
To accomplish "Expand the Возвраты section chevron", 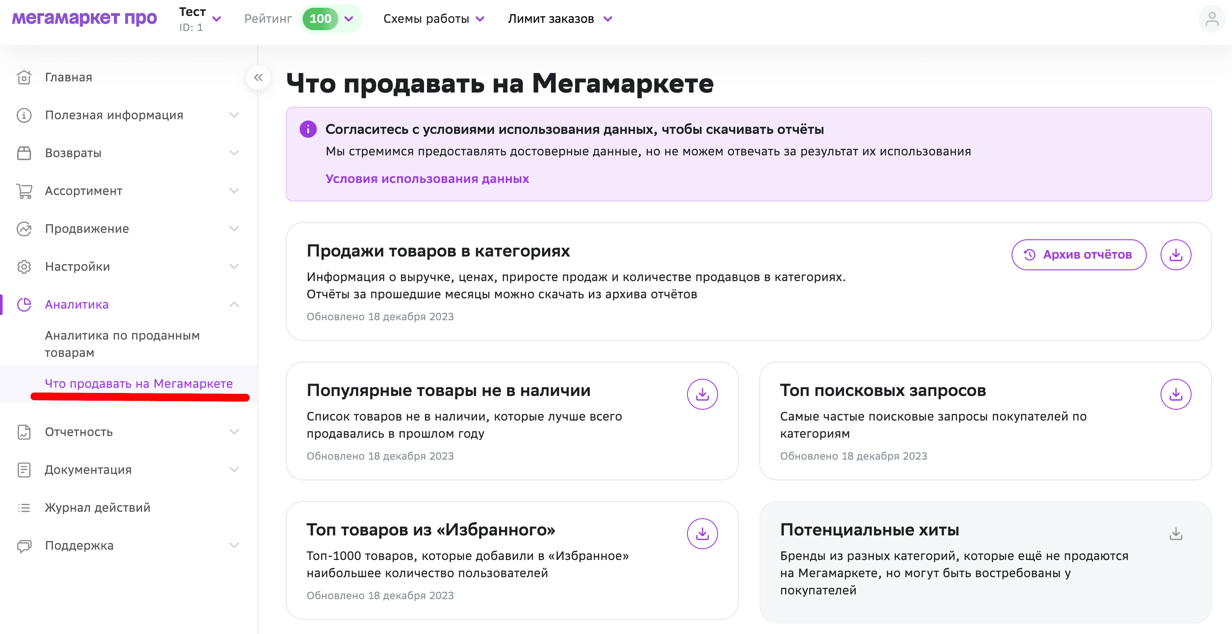I will [234, 152].
